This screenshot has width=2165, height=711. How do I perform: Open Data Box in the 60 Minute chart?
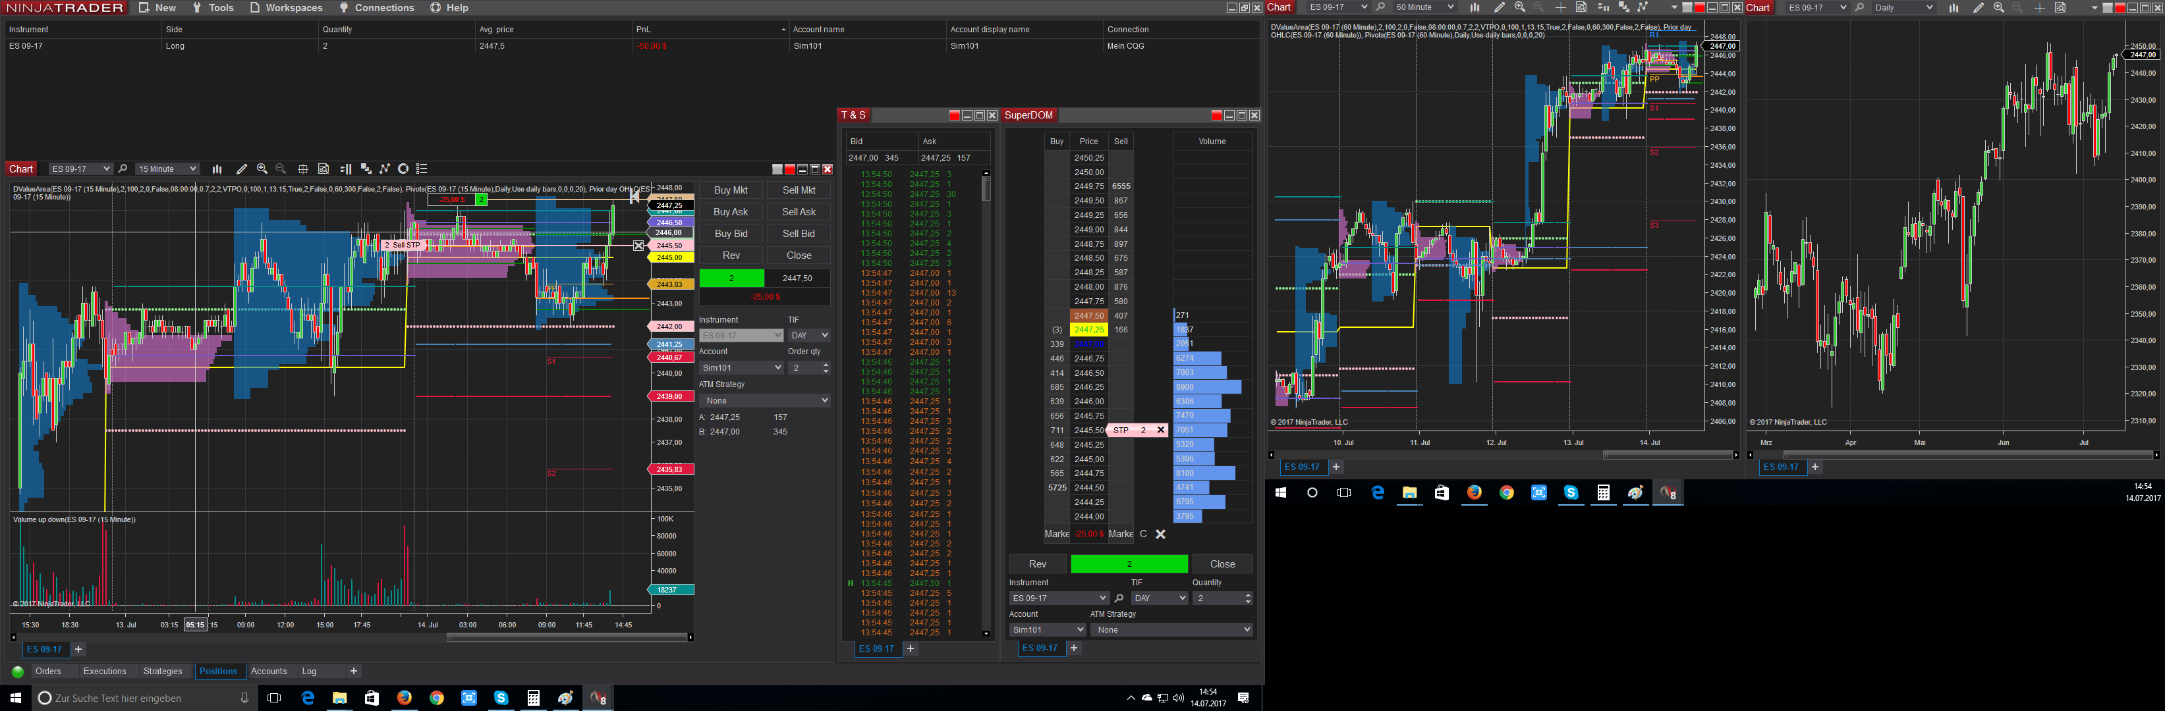pyautogui.click(x=1581, y=7)
